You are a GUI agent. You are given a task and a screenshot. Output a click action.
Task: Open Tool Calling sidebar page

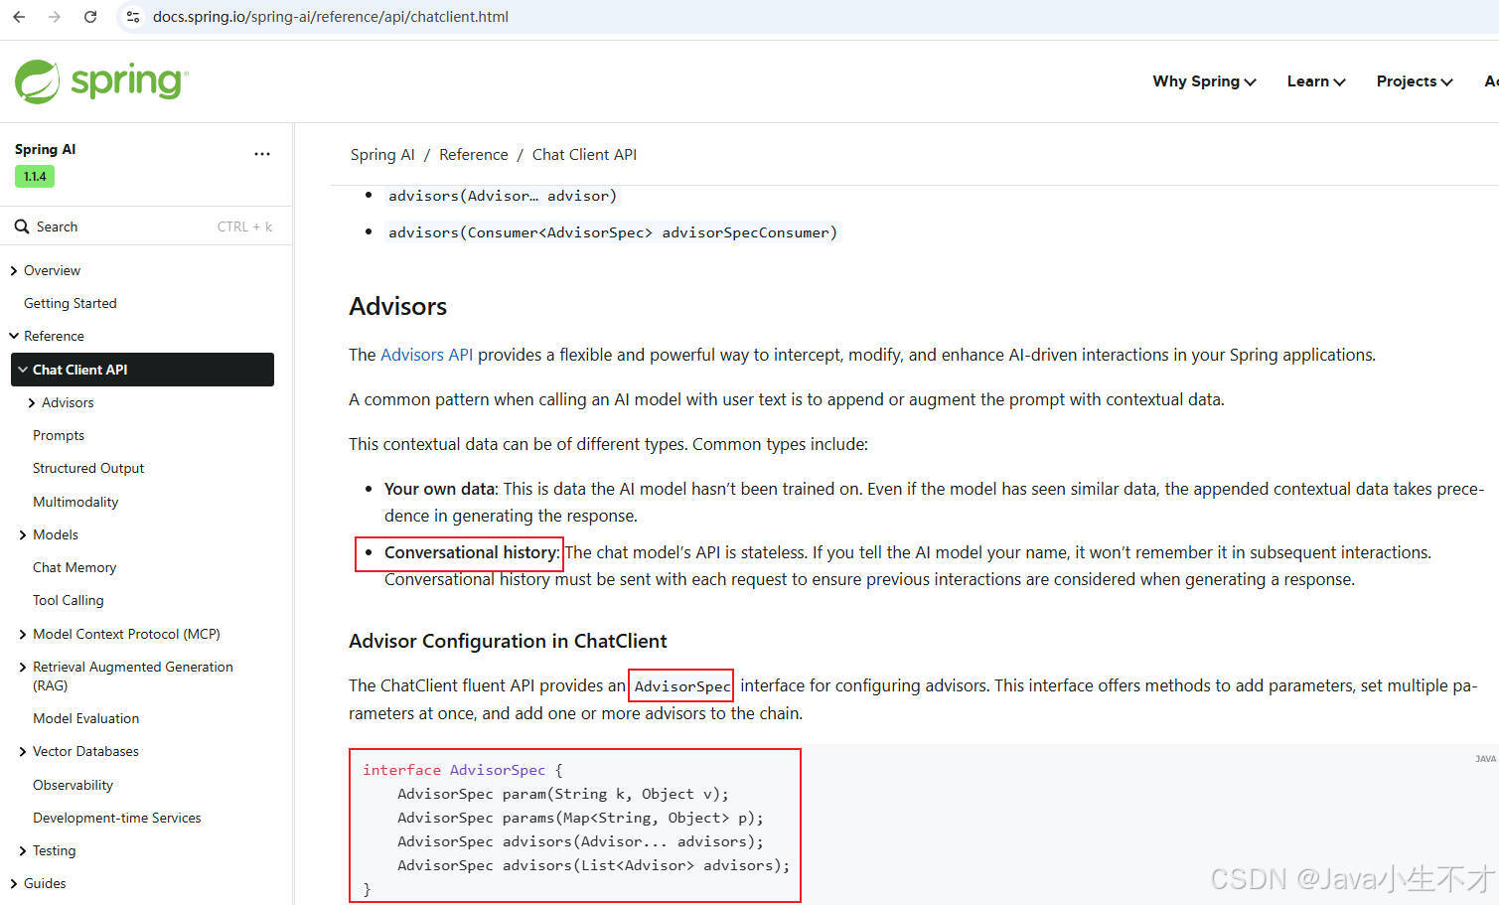coord(69,600)
